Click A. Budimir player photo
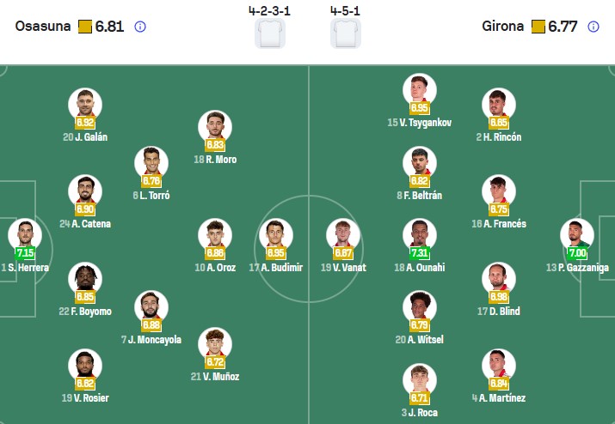615x424 pixels. [276, 234]
